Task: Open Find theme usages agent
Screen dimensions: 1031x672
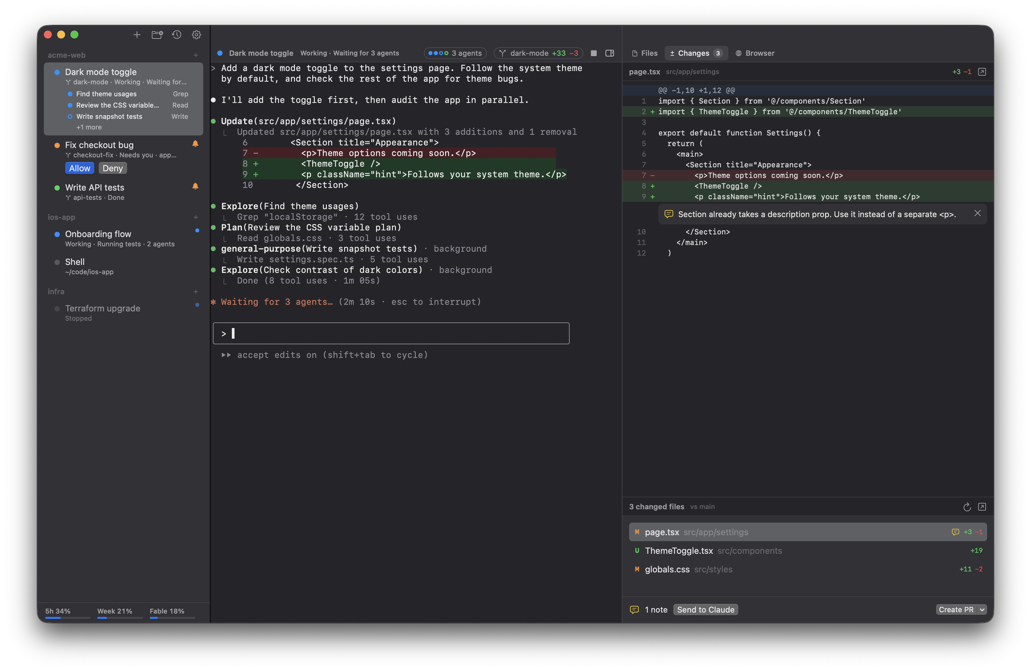Action: click(128, 94)
